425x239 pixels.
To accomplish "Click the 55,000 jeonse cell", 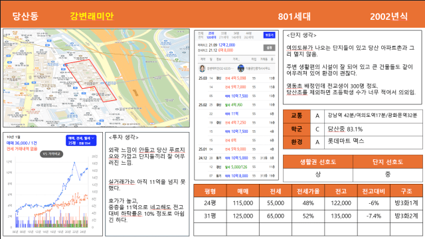I will pos(276,203).
